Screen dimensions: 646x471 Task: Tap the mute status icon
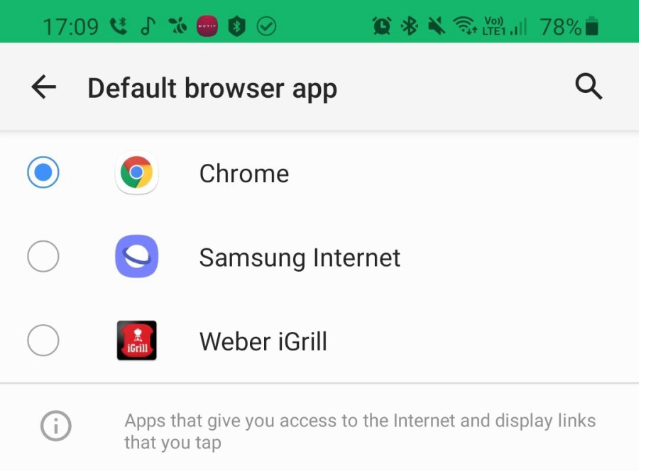437,26
